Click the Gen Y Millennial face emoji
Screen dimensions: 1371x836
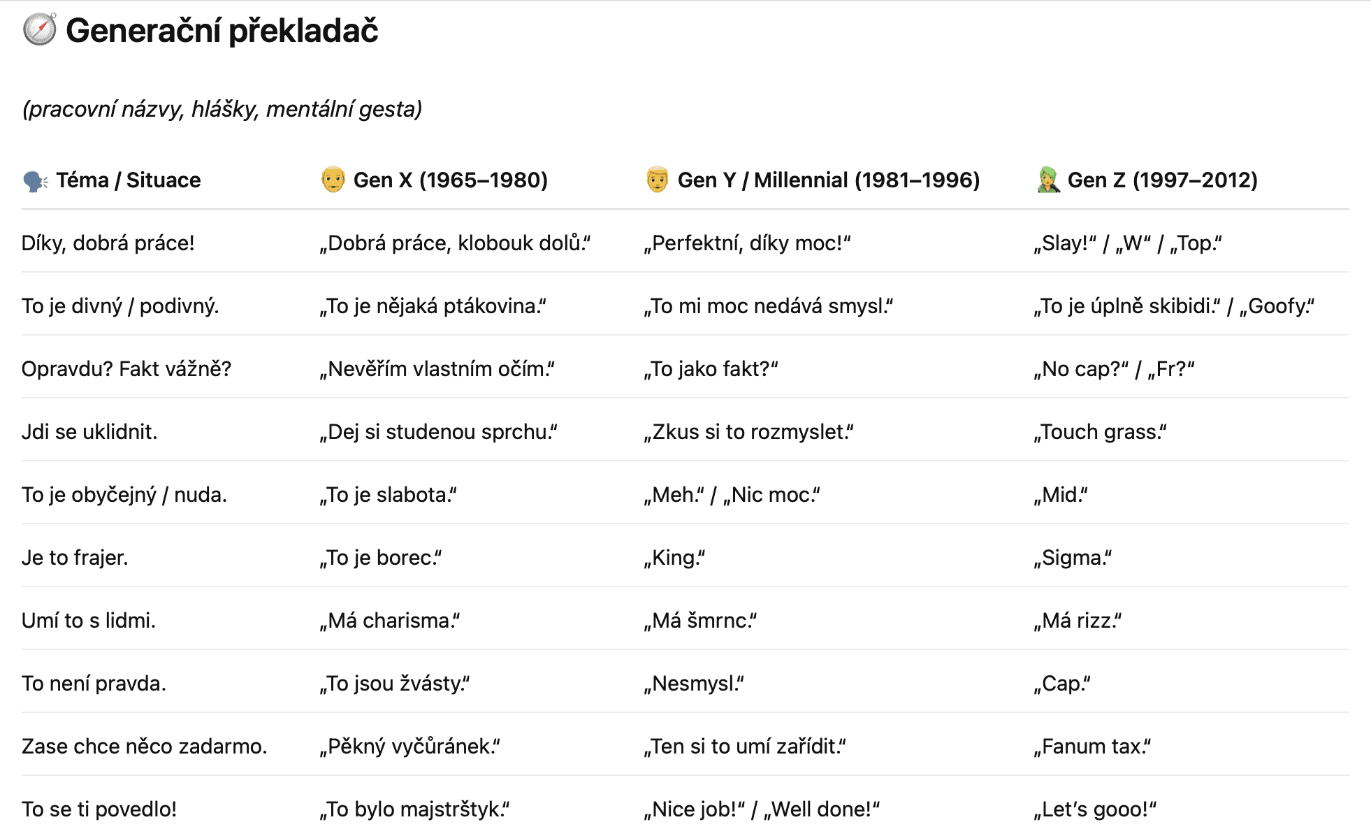(657, 180)
